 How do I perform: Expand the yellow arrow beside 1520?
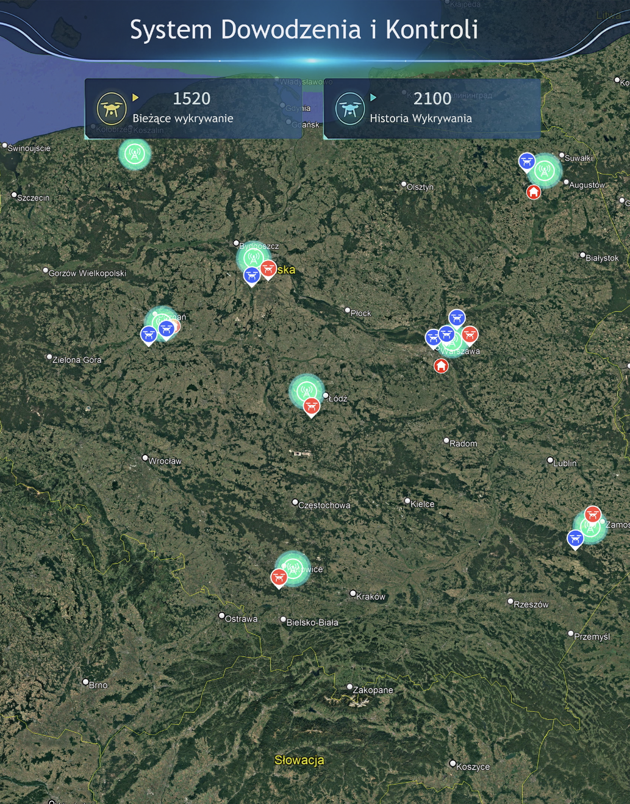tap(135, 98)
